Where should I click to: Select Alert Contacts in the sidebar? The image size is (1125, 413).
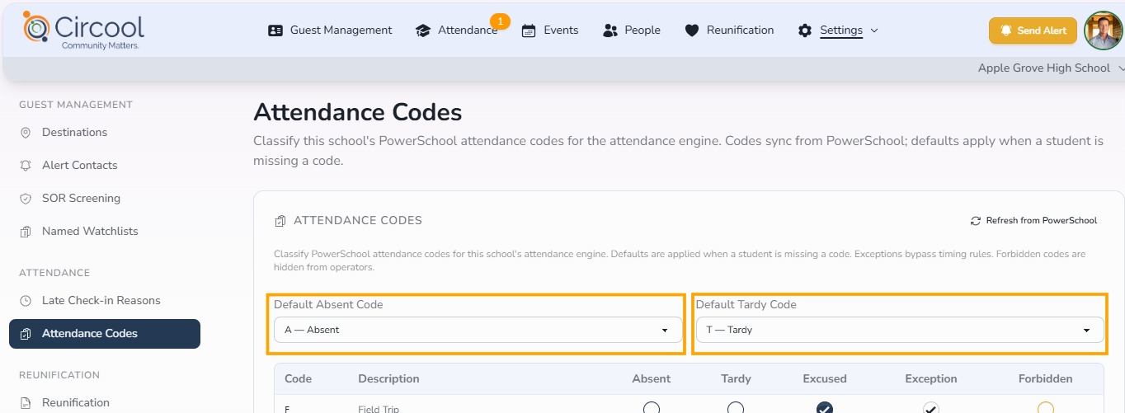pos(79,166)
